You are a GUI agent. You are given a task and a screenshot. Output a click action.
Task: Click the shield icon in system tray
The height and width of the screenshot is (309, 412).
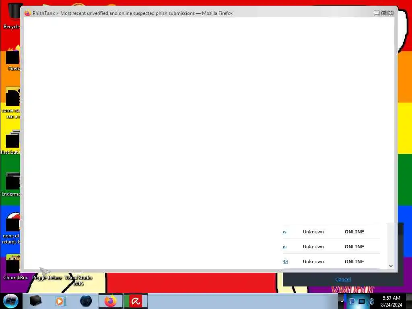coord(352,301)
